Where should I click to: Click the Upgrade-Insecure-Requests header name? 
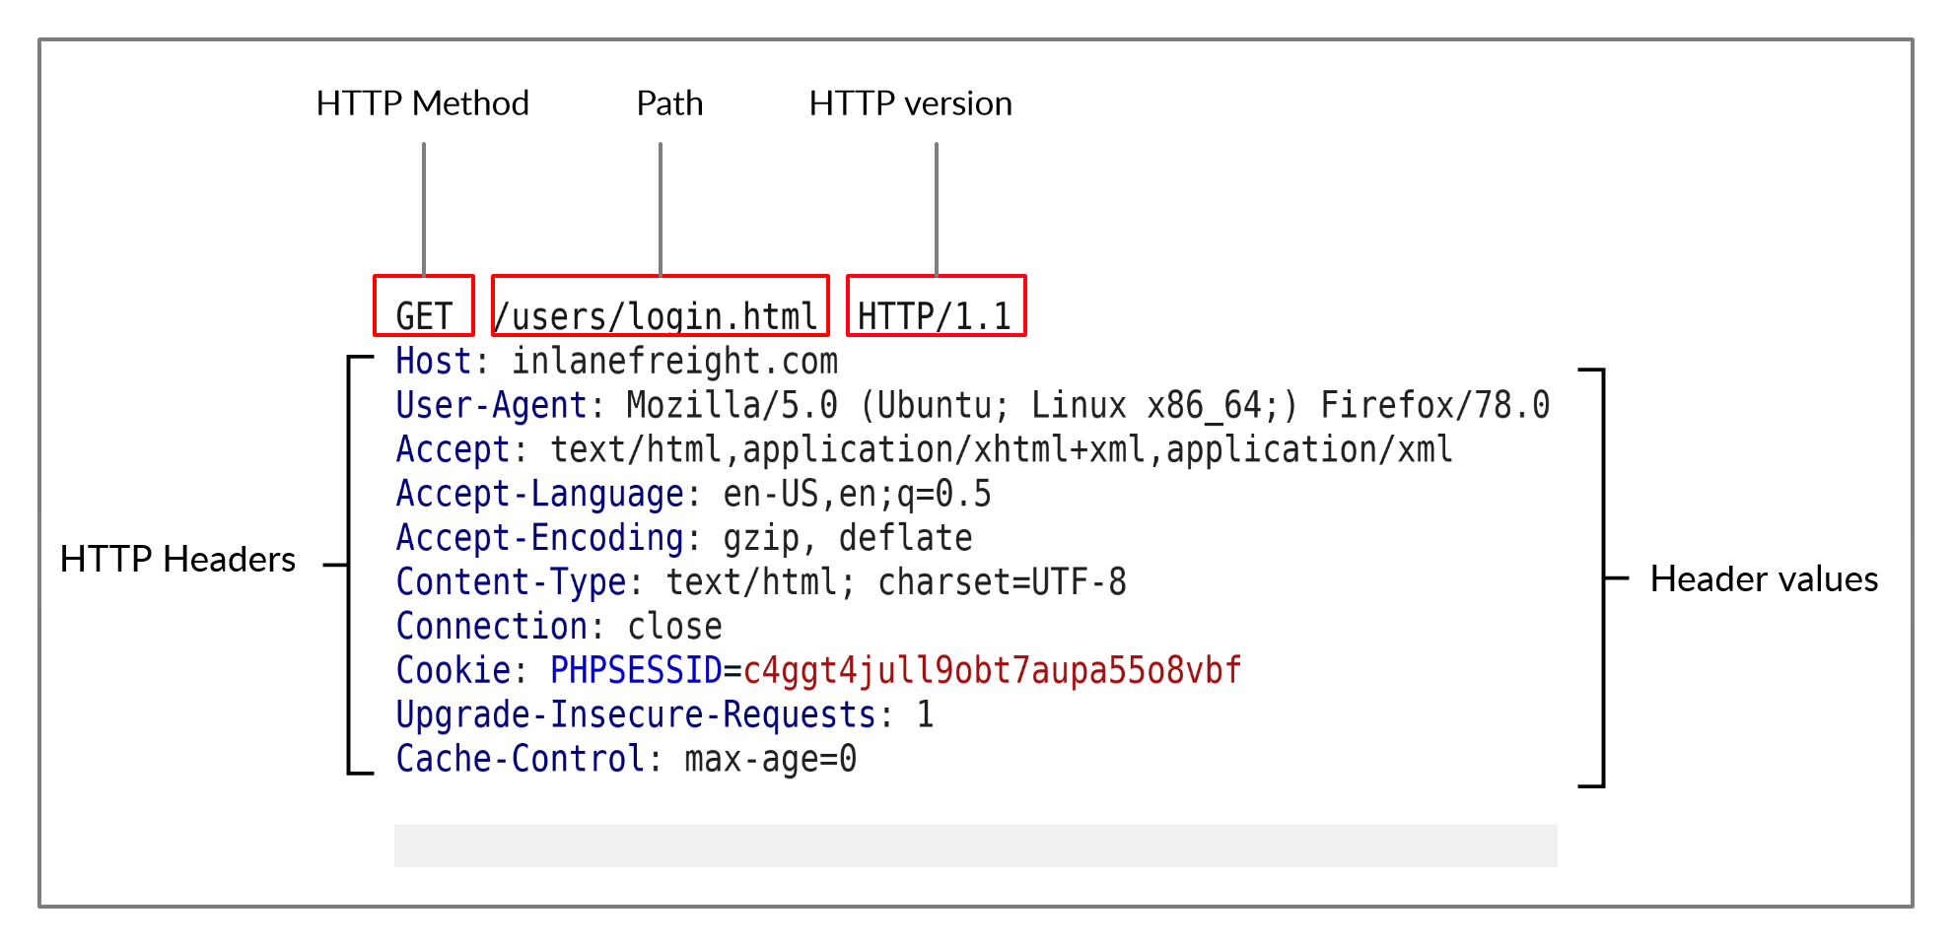[636, 715]
